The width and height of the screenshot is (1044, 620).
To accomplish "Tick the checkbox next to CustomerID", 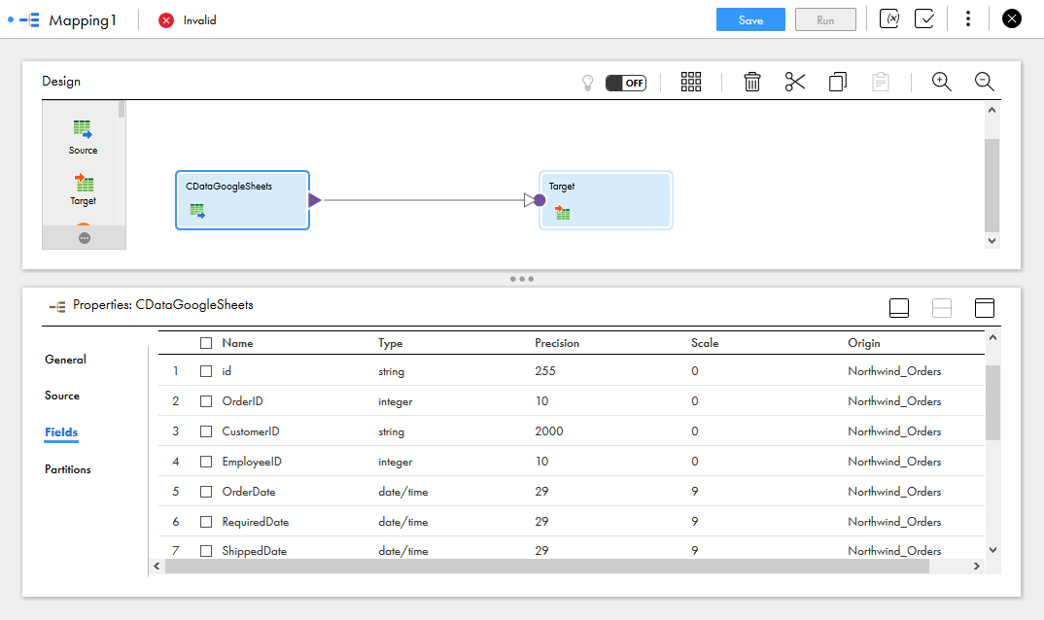I will tap(206, 431).
